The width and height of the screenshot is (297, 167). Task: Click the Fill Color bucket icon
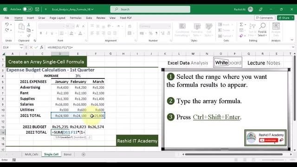71,33
